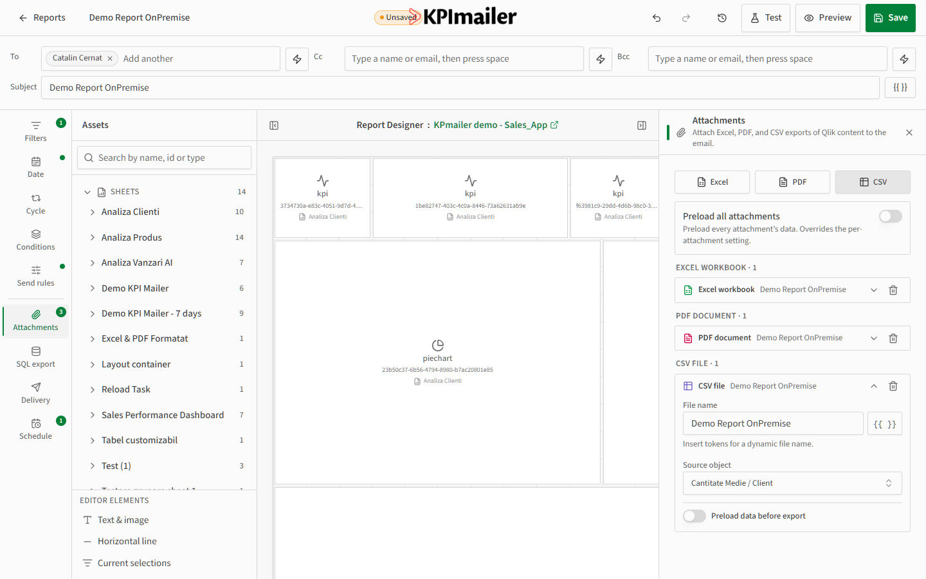Image resolution: width=926 pixels, height=579 pixels.
Task: Click the asset search field
Action: (165, 158)
